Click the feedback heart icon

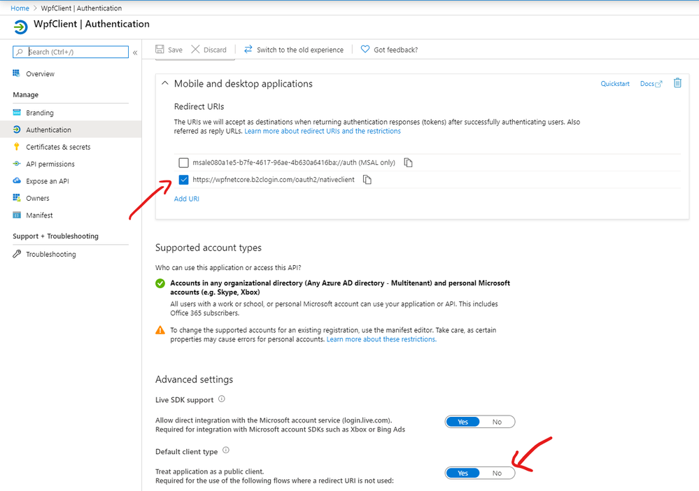tap(365, 50)
